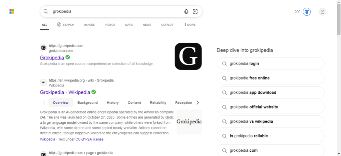Search suggestion grokipedia official website

[x=270, y=107]
